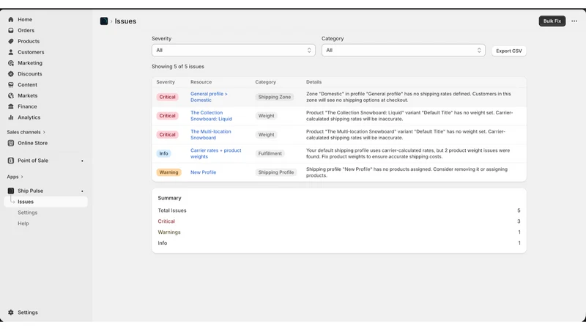Viewport: 586px width, 330px height.
Task: Open Carrier rates + product weights link
Action: pos(215,153)
